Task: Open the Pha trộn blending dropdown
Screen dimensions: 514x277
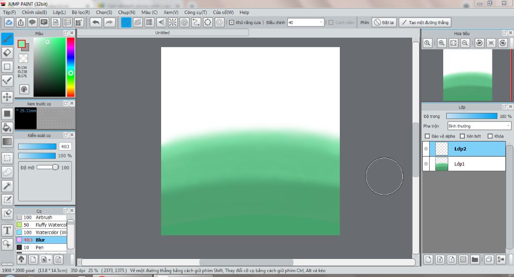Action: (x=479, y=126)
